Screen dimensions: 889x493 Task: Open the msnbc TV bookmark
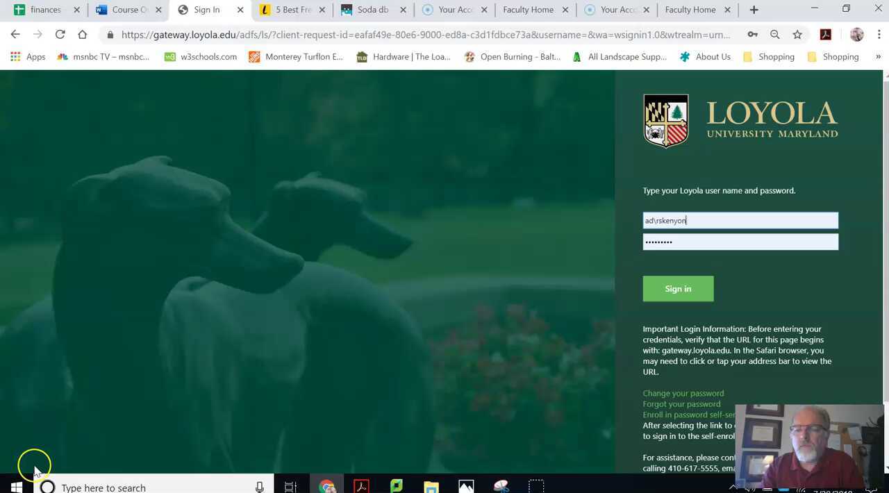103,57
